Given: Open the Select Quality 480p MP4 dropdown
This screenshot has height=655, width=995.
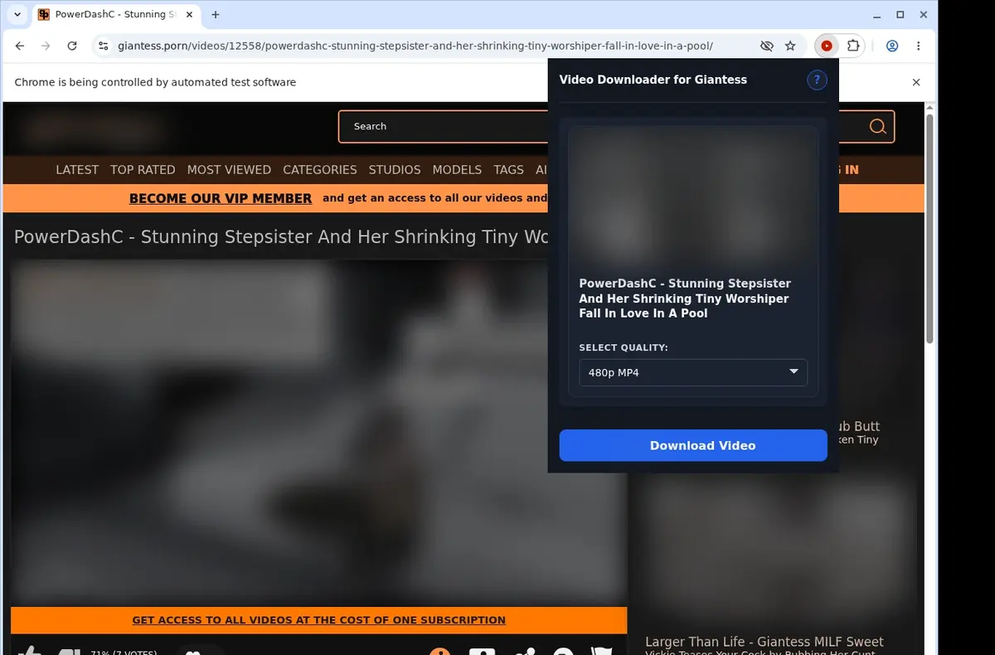Looking at the screenshot, I should [693, 372].
